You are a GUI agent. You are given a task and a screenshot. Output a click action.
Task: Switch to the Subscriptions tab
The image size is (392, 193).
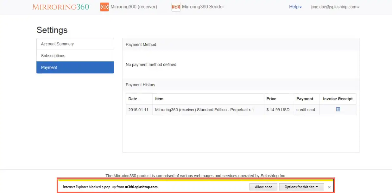click(75, 56)
